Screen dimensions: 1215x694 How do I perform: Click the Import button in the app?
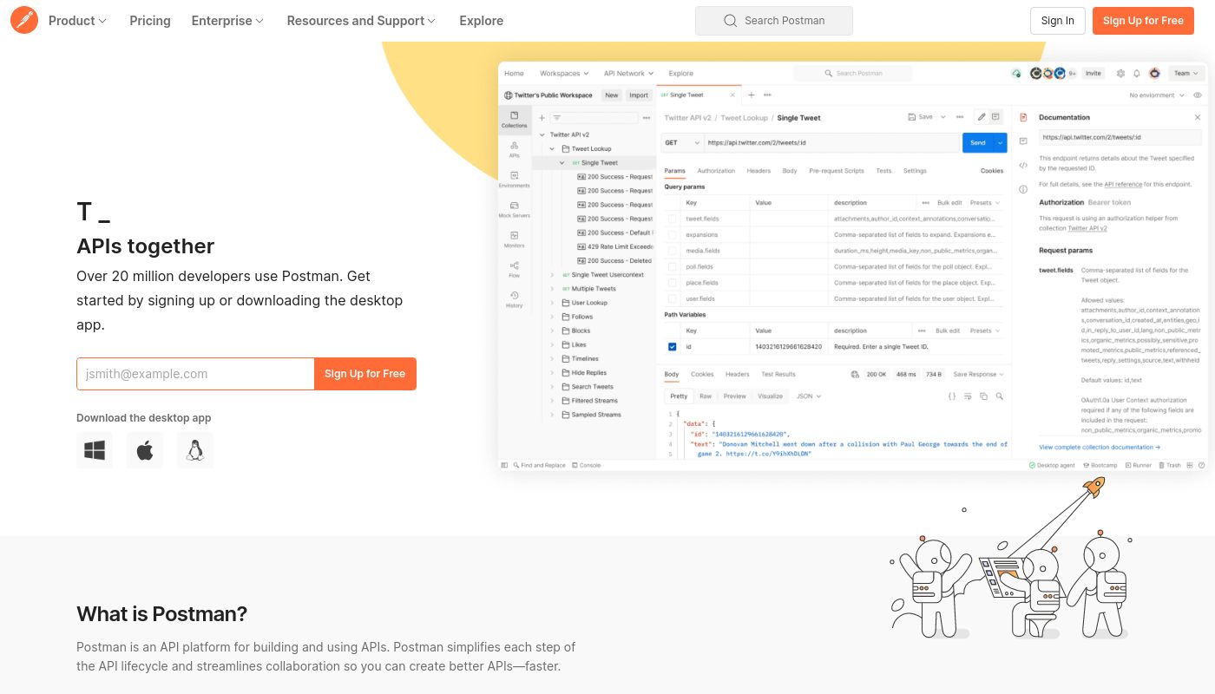coord(639,95)
